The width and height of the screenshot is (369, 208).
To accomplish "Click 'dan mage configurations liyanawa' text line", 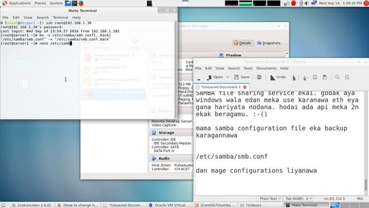I will click(x=256, y=170).
